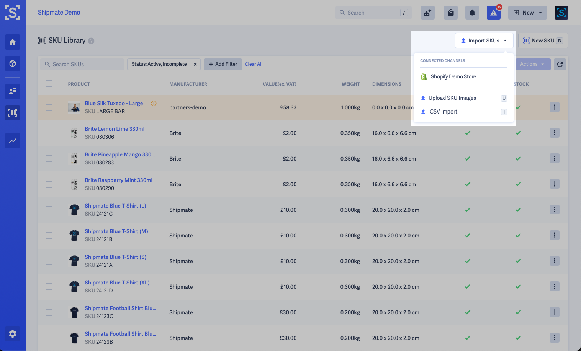Open row menu for Brite Pineapple Mango
The width and height of the screenshot is (581, 351).
click(x=555, y=159)
